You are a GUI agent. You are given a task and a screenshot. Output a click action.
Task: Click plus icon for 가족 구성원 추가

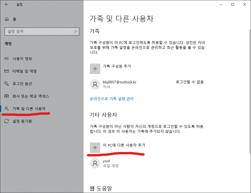pyautogui.click(x=95, y=69)
